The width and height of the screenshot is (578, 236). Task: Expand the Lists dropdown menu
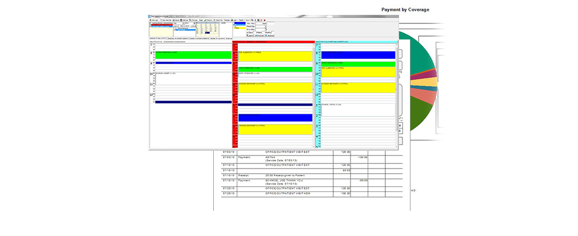[x=234, y=20]
